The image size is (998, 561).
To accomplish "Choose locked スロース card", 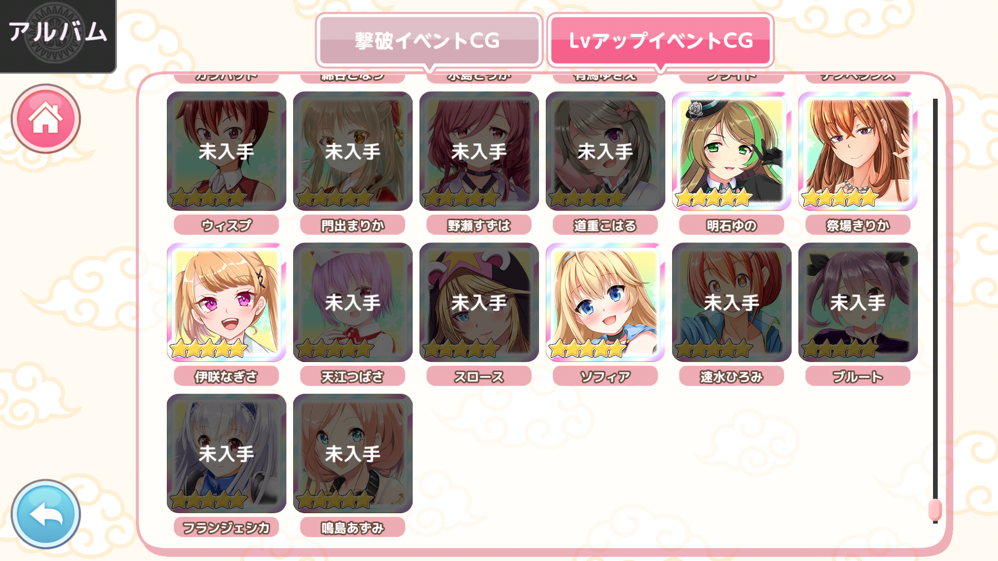I will 479,302.
